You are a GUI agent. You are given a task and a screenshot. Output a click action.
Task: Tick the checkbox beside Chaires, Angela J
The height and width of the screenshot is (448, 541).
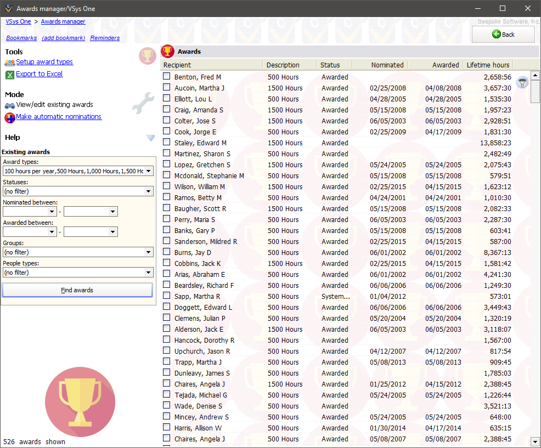click(166, 384)
